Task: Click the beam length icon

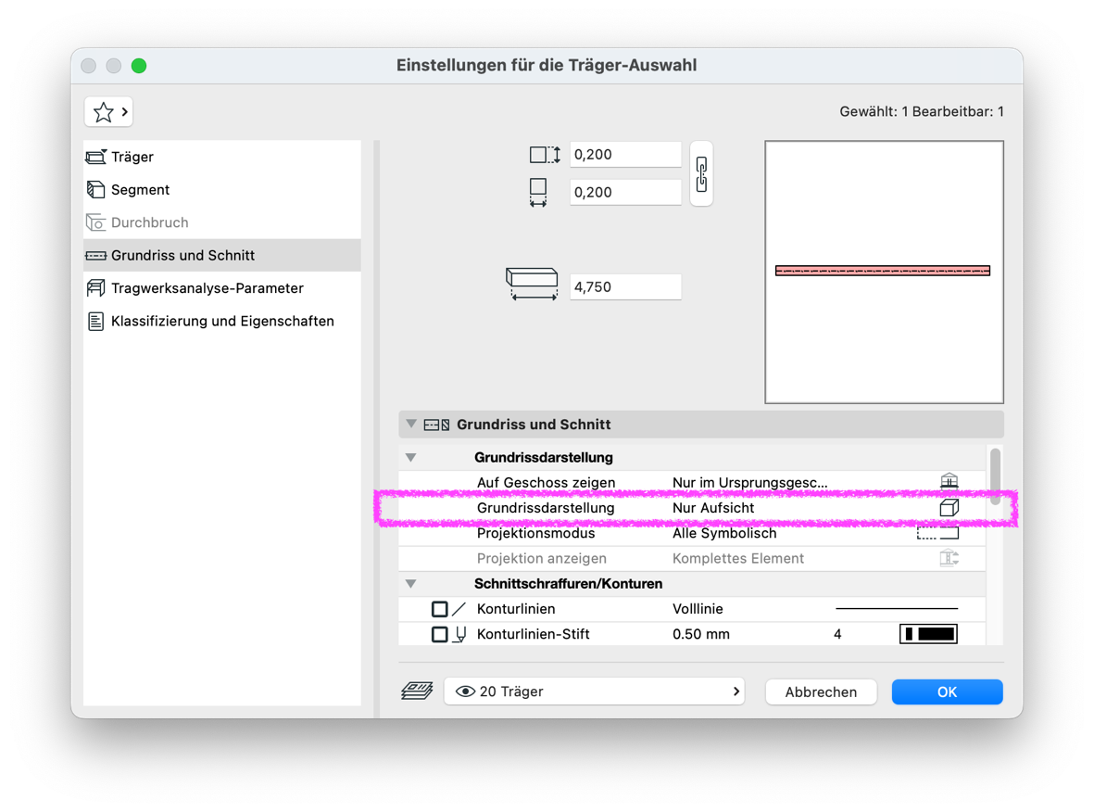Action: coord(532,284)
